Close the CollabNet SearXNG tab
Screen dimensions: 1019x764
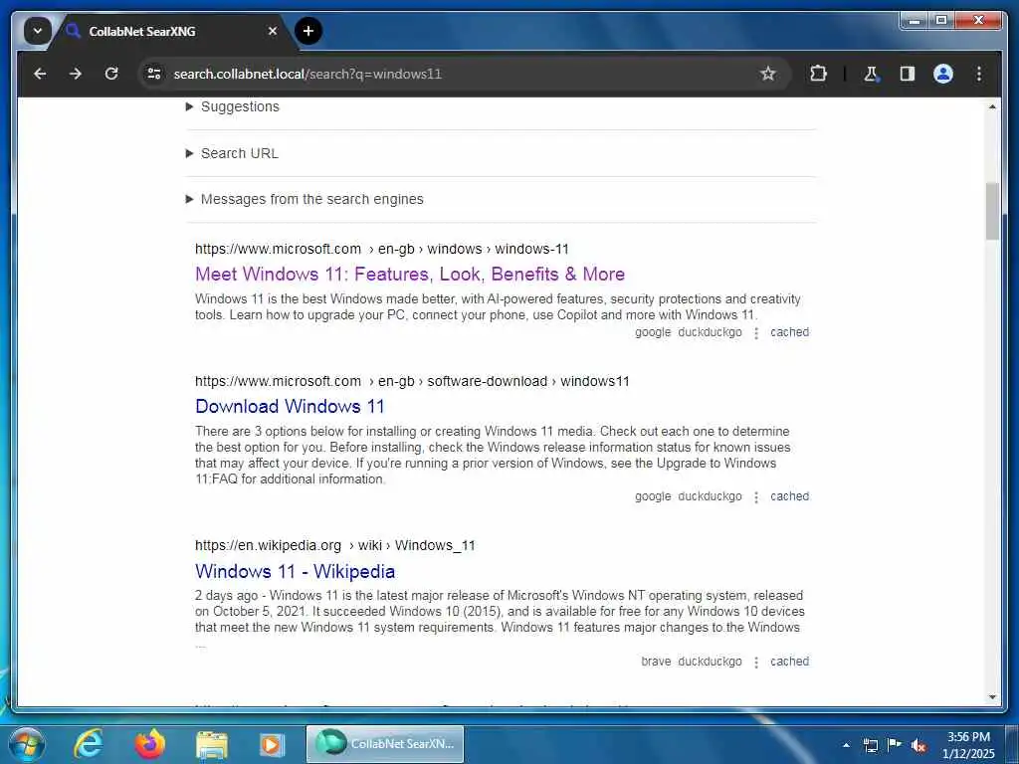click(273, 31)
